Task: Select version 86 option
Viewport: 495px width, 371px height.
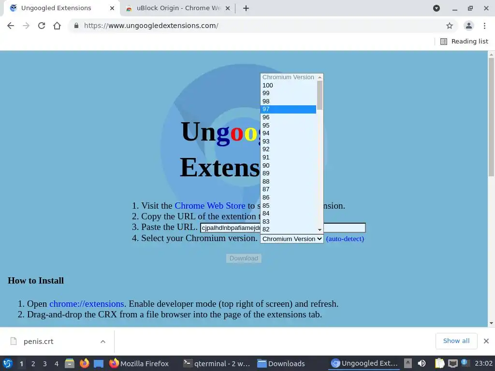Action: pyautogui.click(x=288, y=198)
